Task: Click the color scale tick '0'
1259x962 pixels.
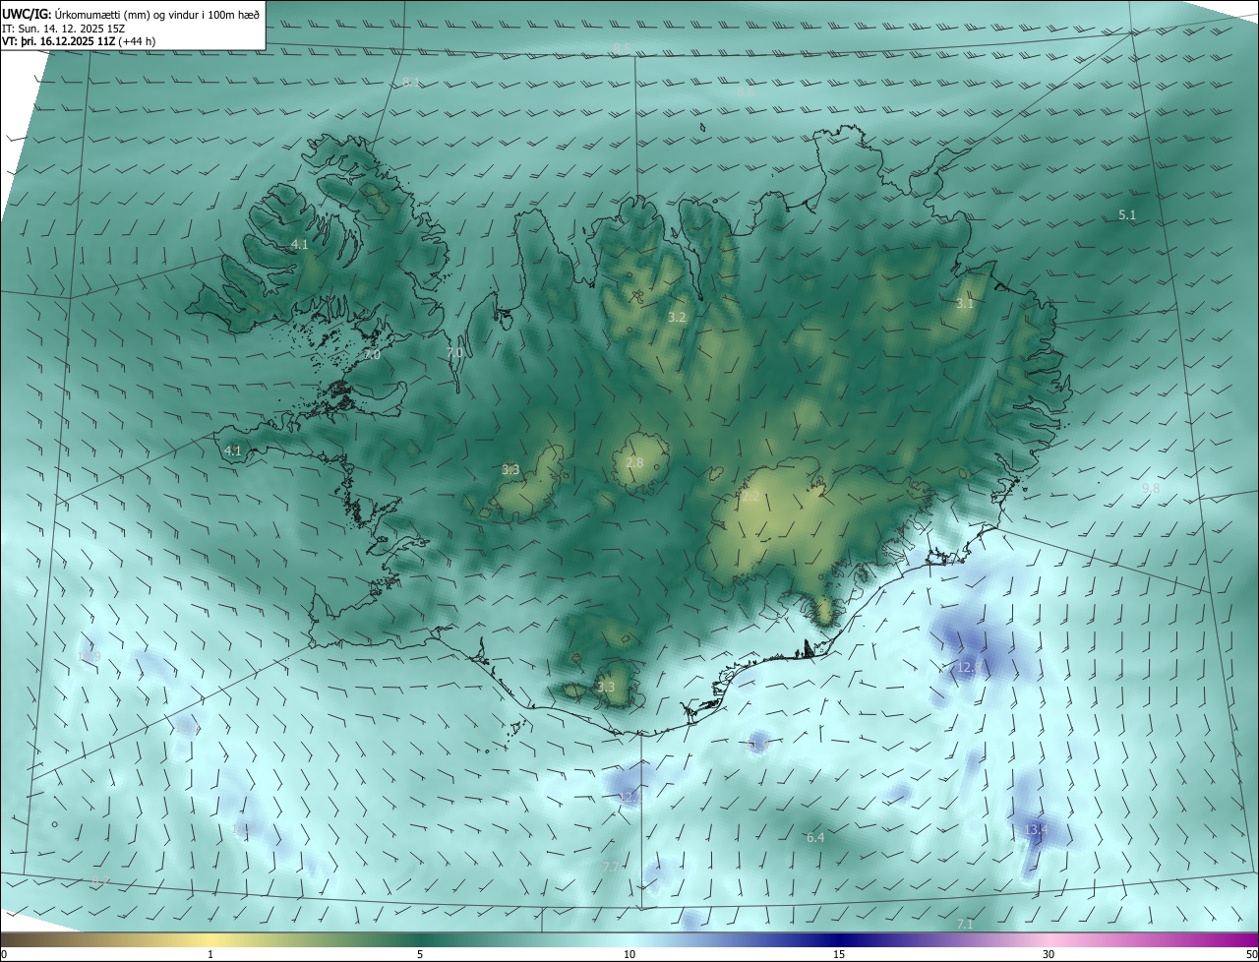Action: pyautogui.click(x=4, y=955)
